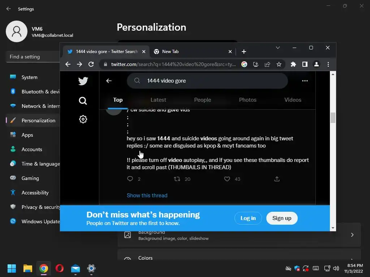This screenshot has width=370, height=277.
Task: Close the New Tab tab
Action: pos(230,52)
